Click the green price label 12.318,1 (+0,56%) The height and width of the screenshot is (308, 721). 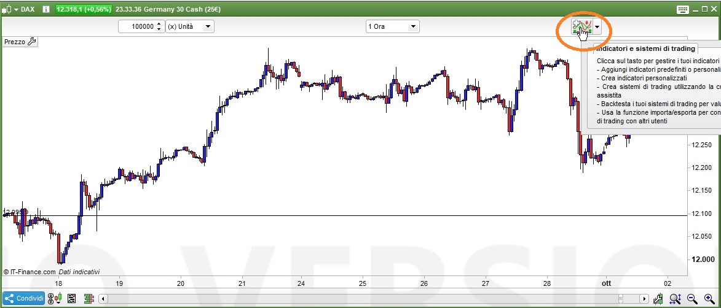(x=84, y=9)
